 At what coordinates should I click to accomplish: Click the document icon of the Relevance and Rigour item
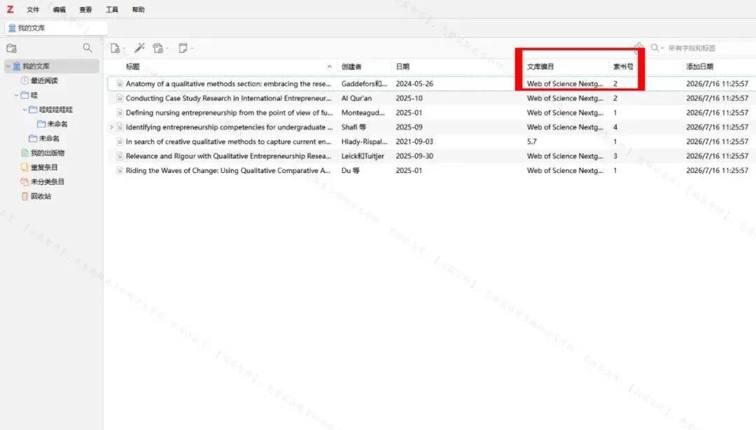tap(120, 156)
